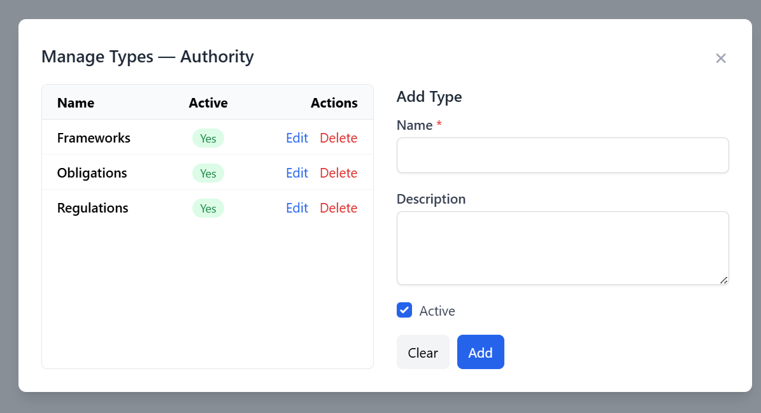Select the Regulations row name
The height and width of the screenshot is (413, 761).
[x=92, y=208]
